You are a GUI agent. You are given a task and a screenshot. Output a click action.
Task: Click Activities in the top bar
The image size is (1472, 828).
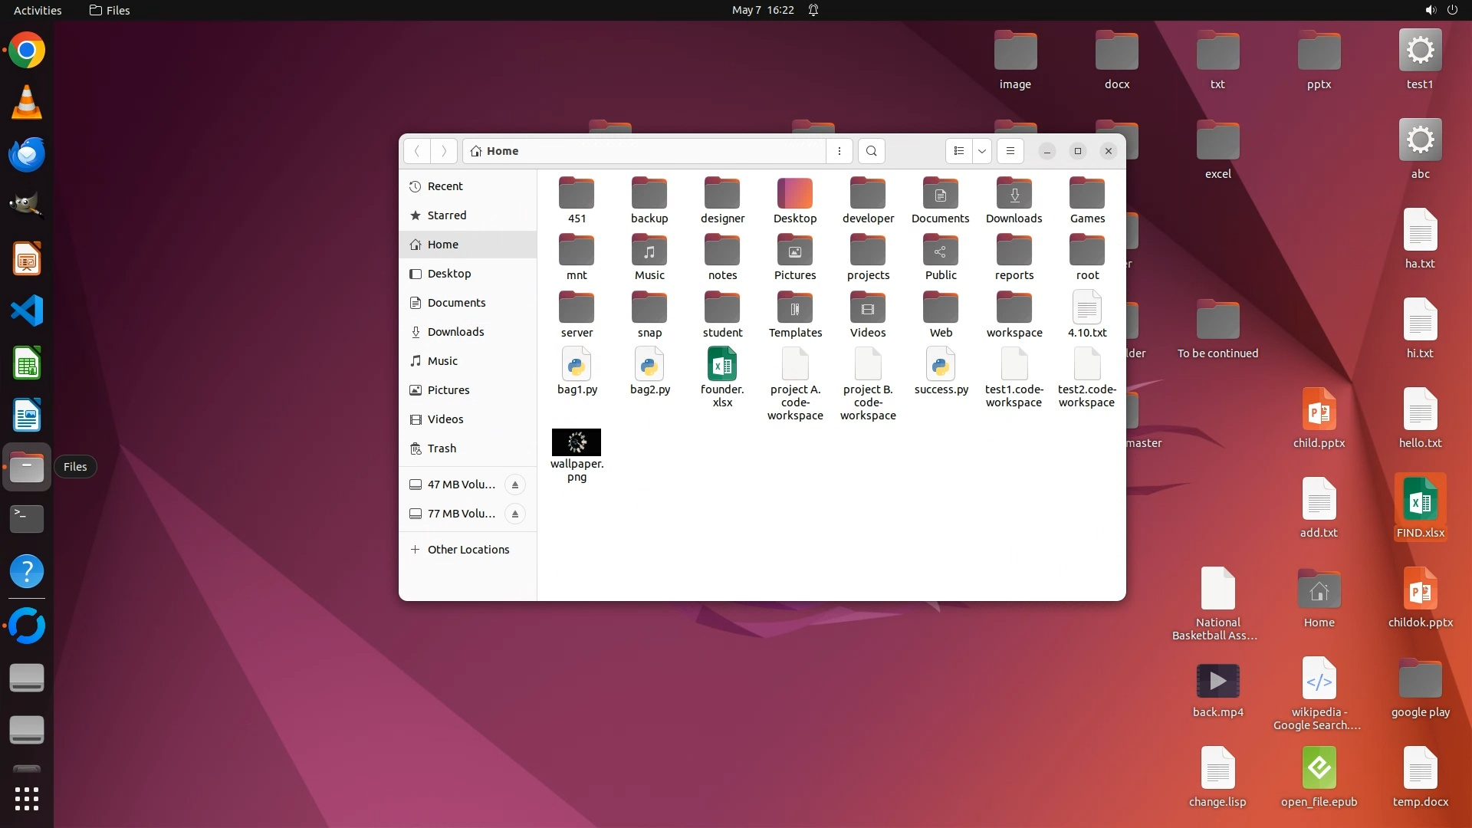click(38, 10)
